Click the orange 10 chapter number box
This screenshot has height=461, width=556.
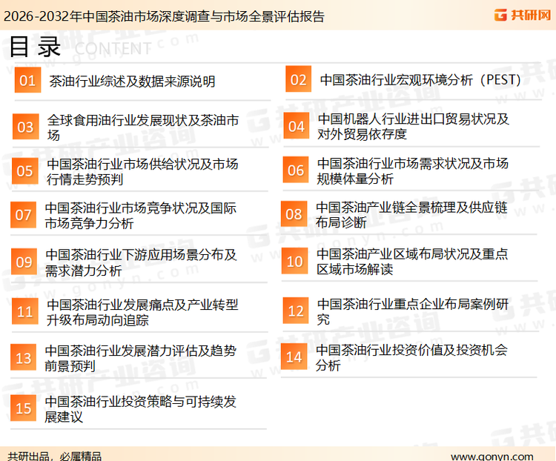pos(294,261)
